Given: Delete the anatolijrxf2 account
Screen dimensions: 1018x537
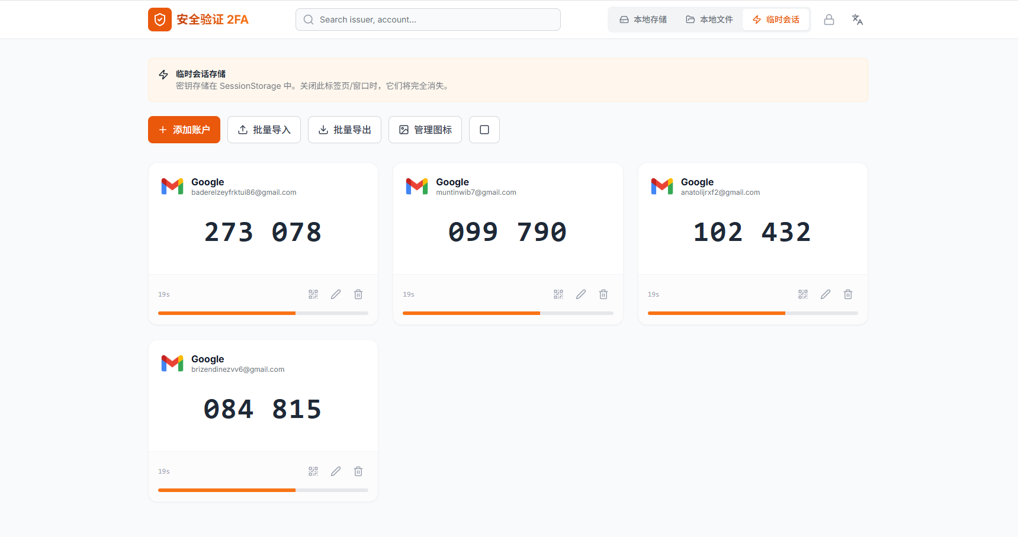Looking at the screenshot, I should [x=847, y=294].
